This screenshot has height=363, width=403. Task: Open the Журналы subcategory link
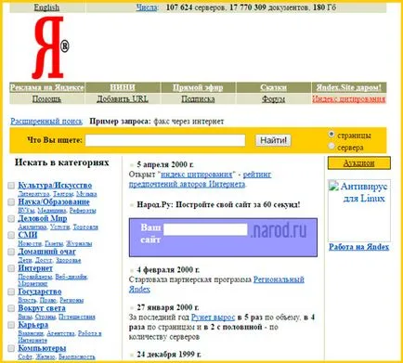tap(79, 244)
